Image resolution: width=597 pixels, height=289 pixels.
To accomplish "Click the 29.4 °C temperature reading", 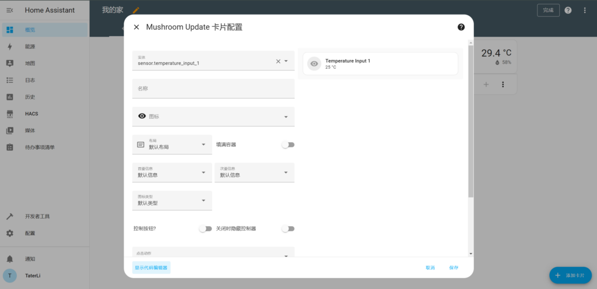I will 496,53.
